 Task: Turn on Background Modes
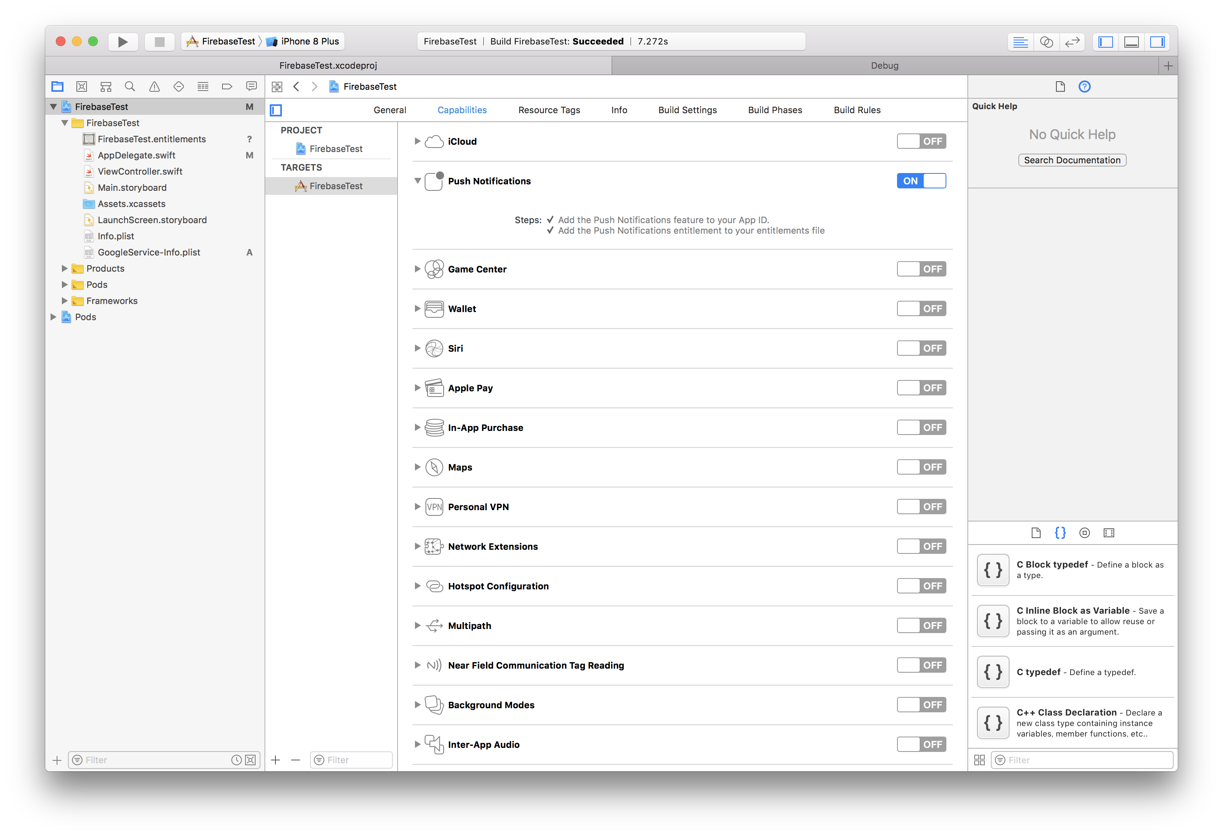tap(921, 705)
